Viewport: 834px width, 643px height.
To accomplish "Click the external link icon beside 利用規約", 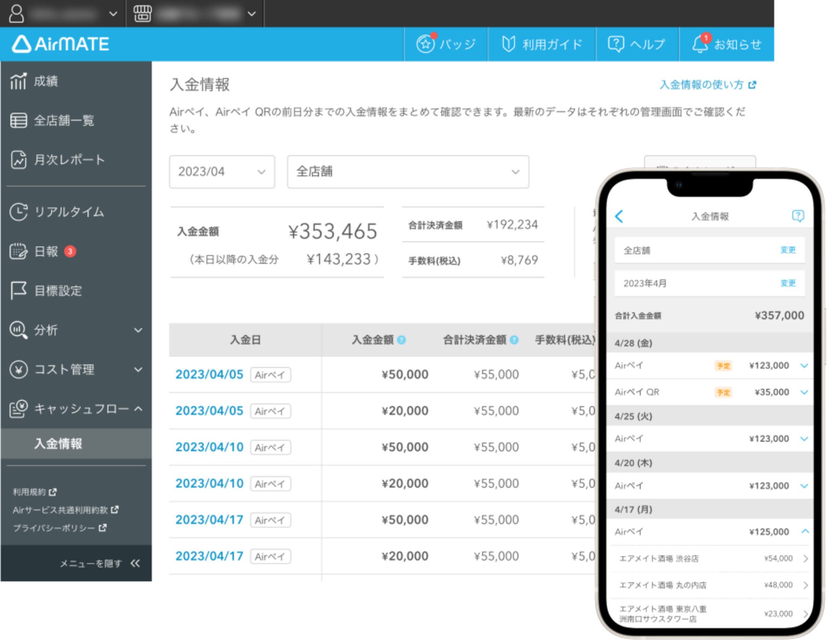I will 52,492.
